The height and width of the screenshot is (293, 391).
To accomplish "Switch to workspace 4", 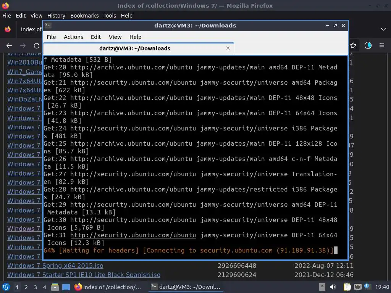I will tap(44, 287).
